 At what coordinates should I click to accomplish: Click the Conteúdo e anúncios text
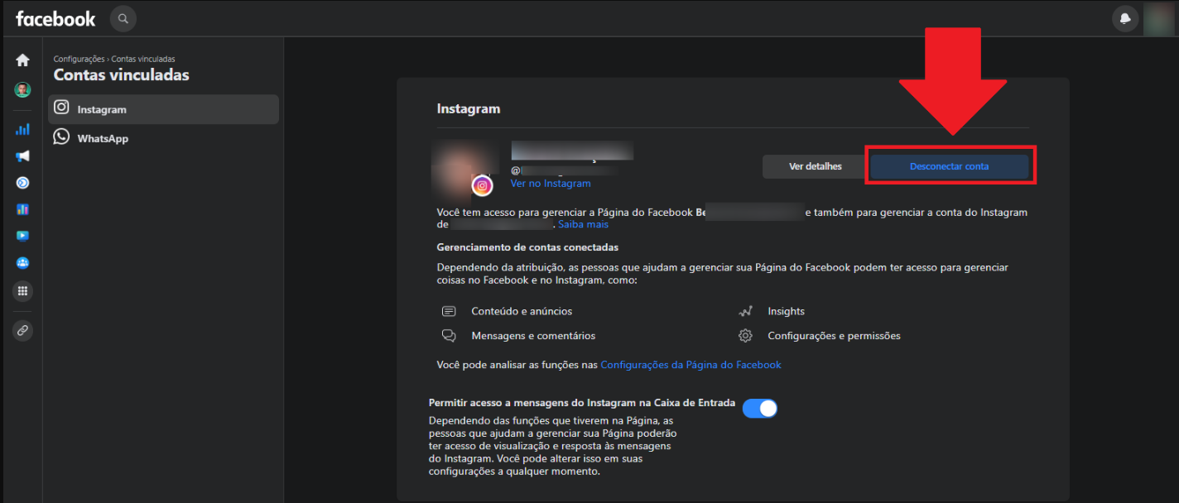(x=522, y=311)
